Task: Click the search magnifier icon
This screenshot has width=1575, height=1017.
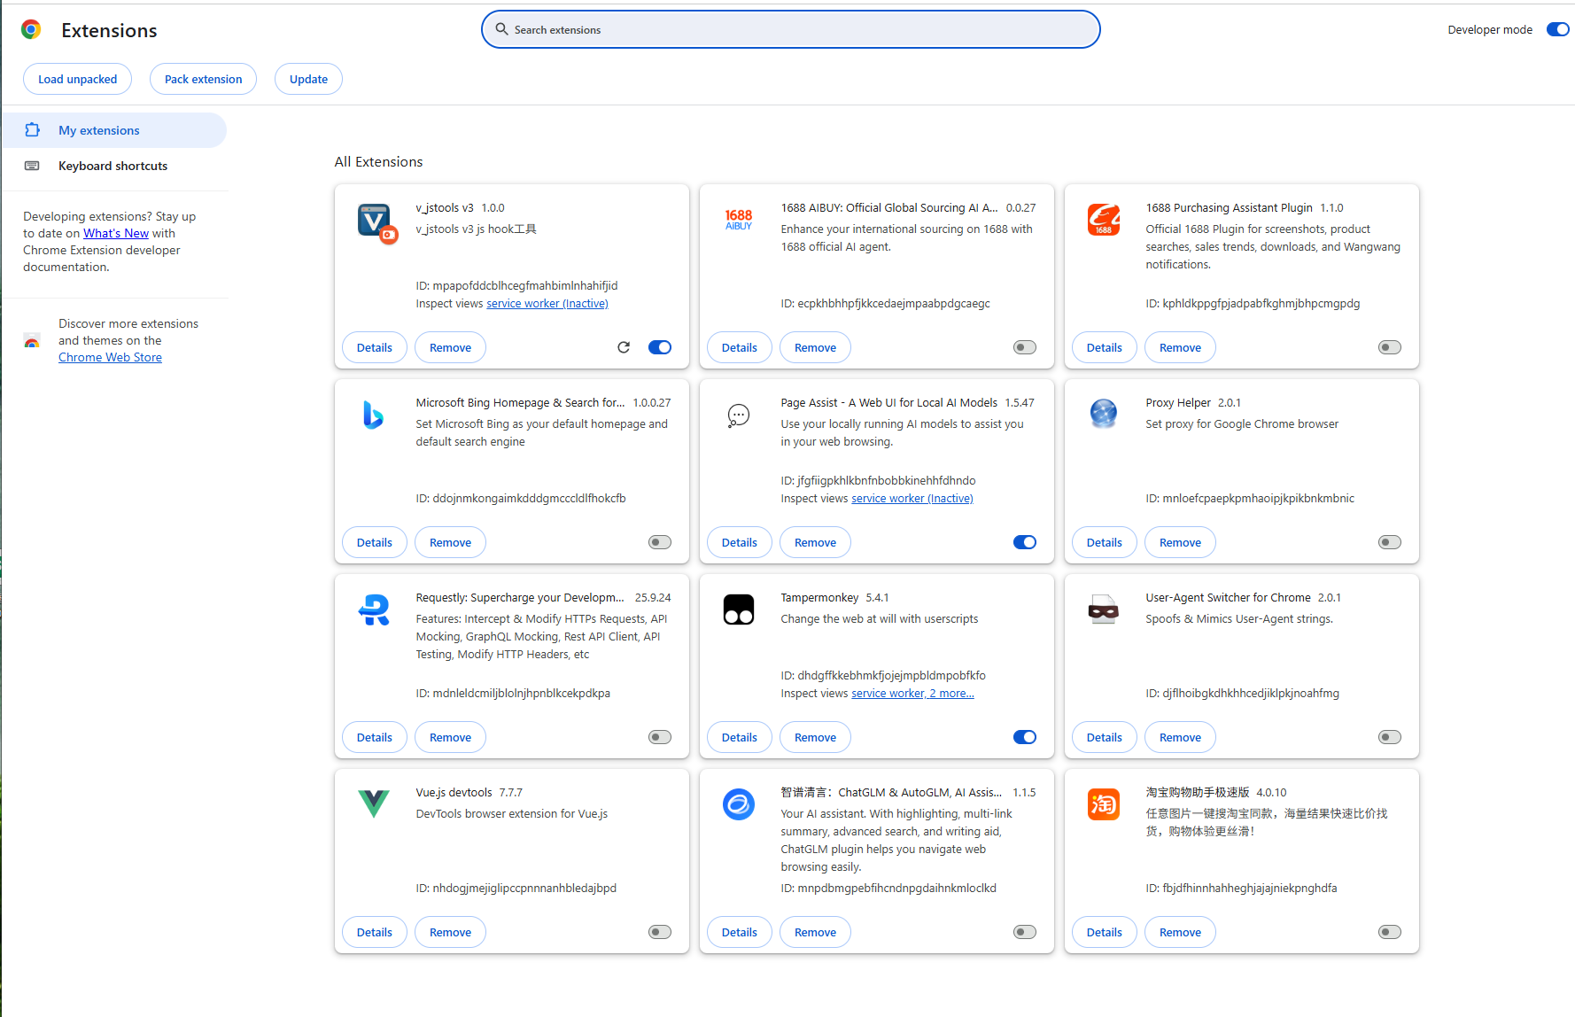Action: click(x=501, y=29)
